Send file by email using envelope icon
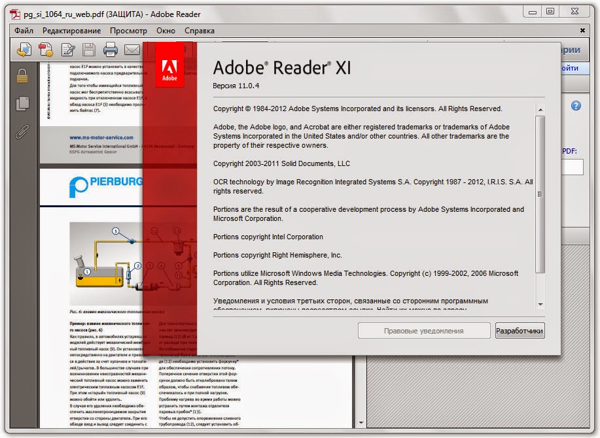 tap(131, 49)
